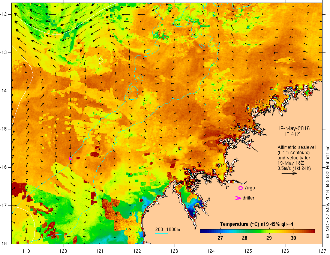The image size is (330, 255).
Task: Click the -17 latitude axis label
Action: tap(4, 205)
